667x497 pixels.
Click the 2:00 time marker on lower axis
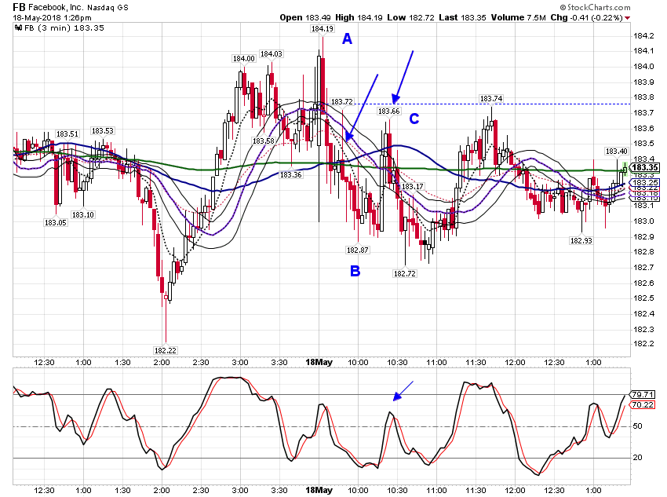click(x=162, y=490)
